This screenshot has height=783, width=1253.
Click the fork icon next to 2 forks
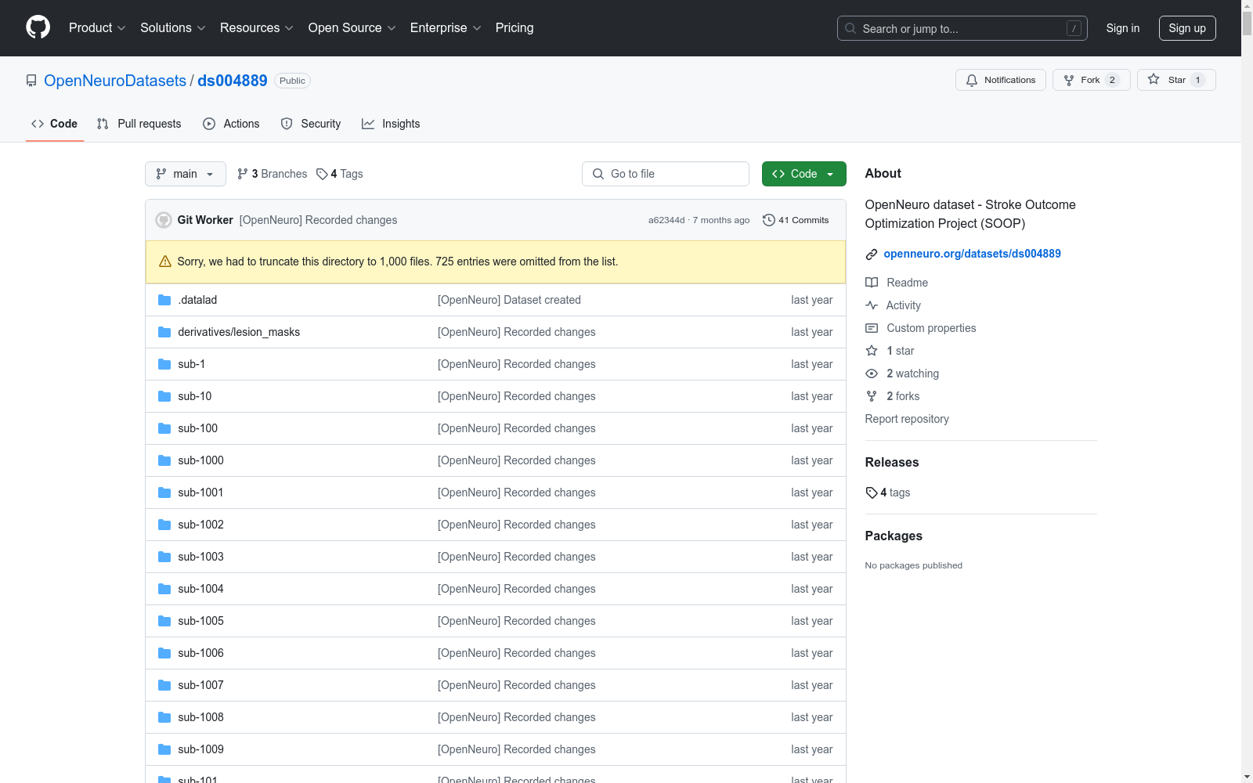[872, 396]
